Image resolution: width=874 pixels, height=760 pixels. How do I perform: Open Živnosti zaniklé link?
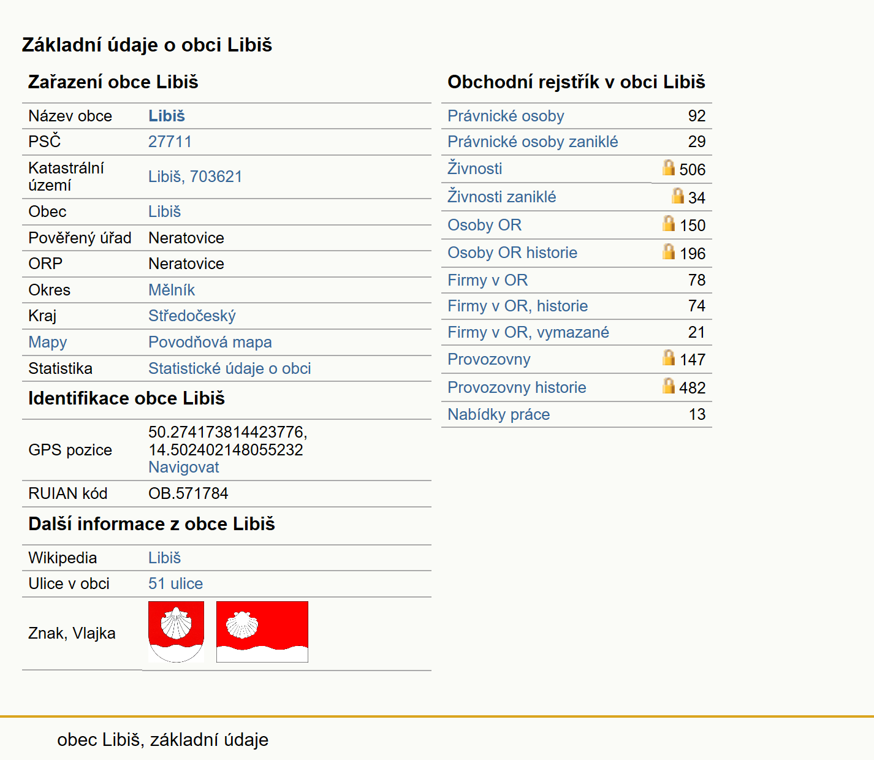pos(502,197)
